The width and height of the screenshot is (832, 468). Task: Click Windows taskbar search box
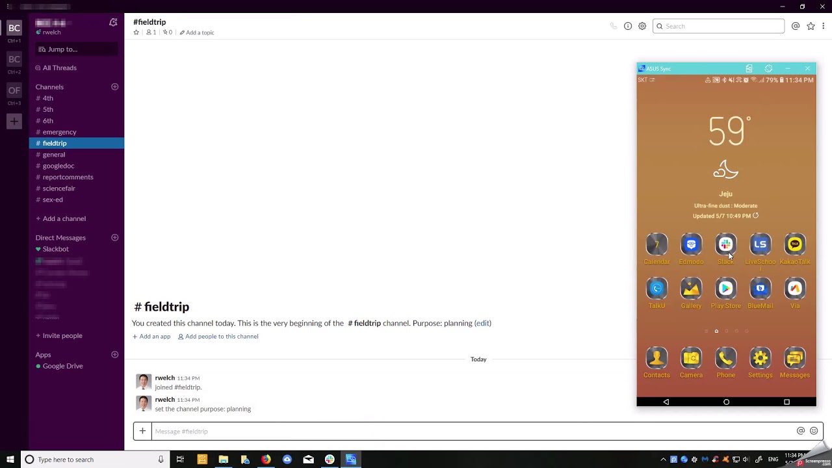coord(94,460)
